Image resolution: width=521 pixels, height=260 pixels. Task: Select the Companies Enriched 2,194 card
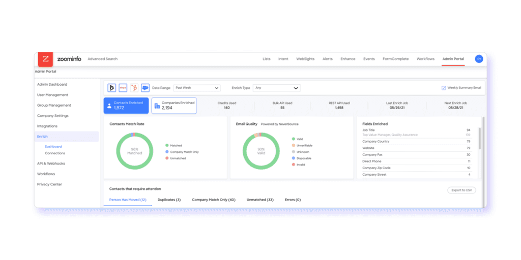(x=174, y=106)
